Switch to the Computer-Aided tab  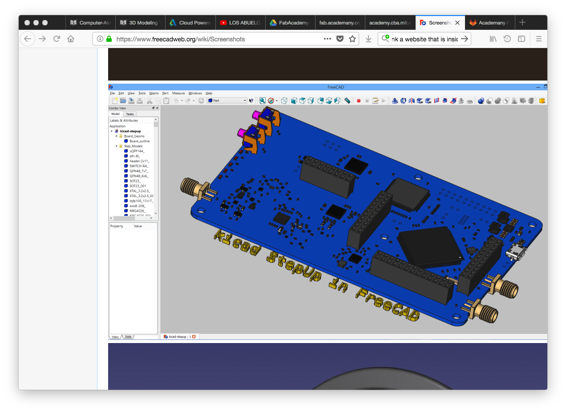pos(91,23)
